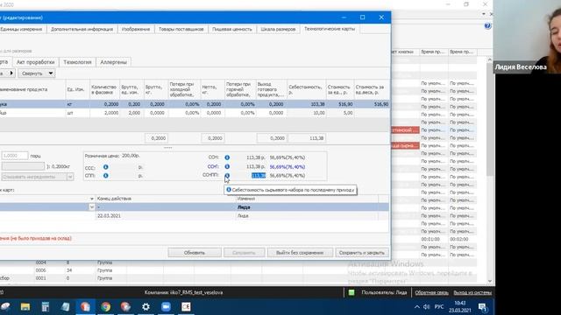Show hidden tray icons chevron
The width and height of the screenshot is (561, 315).
coord(417,307)
